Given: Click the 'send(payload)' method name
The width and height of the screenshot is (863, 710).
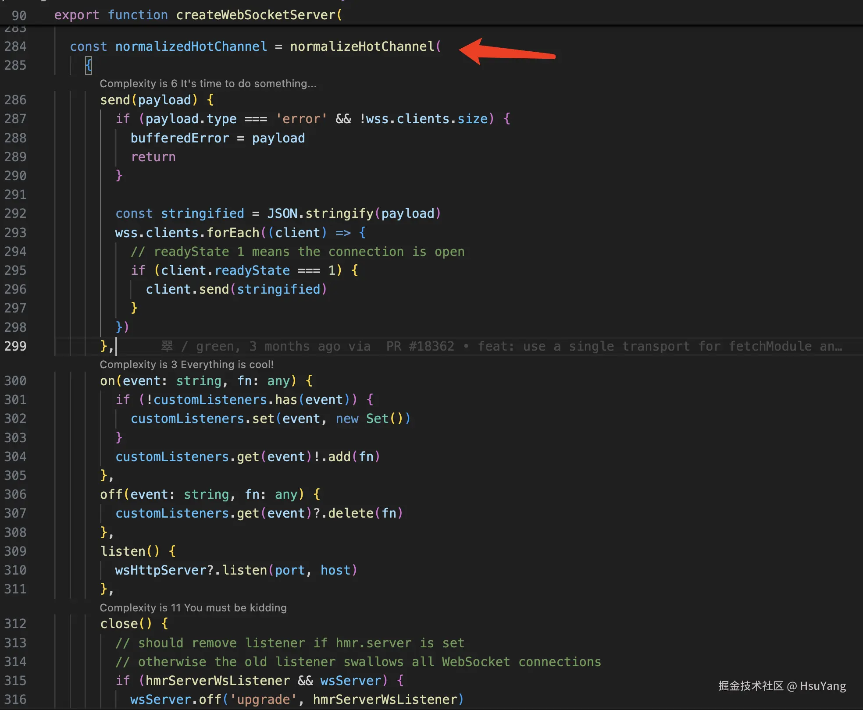Looking at the screenshot, I should [x=115, y=100].
